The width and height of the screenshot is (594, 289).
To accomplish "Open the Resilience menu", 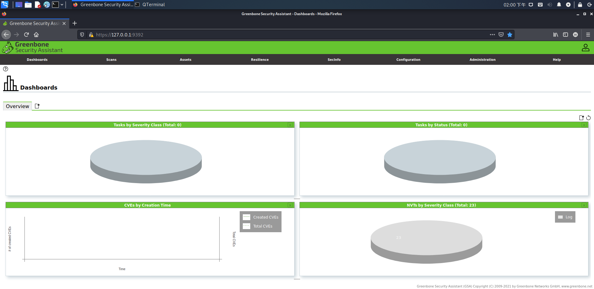I will 260,60.
